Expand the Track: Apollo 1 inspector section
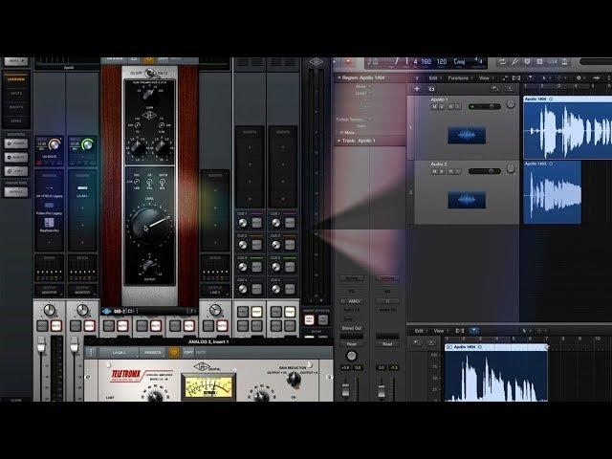612x459 pixels. click(x=339, y=141)
